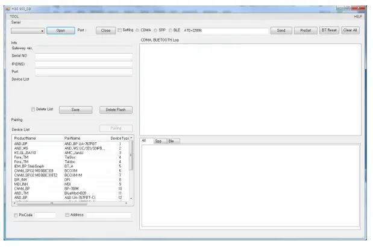373x247 pixels.
Task: Toggle the Delete List checkbox
Action: tap(33, 110)
